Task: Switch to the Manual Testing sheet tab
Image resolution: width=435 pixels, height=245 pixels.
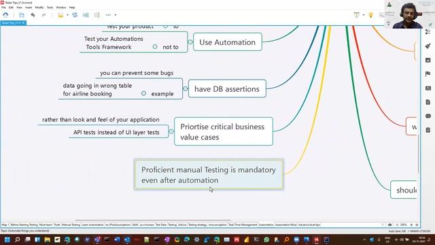Action: coord(71,225)
